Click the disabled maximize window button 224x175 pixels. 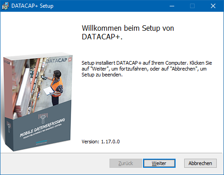click(192, 6)
